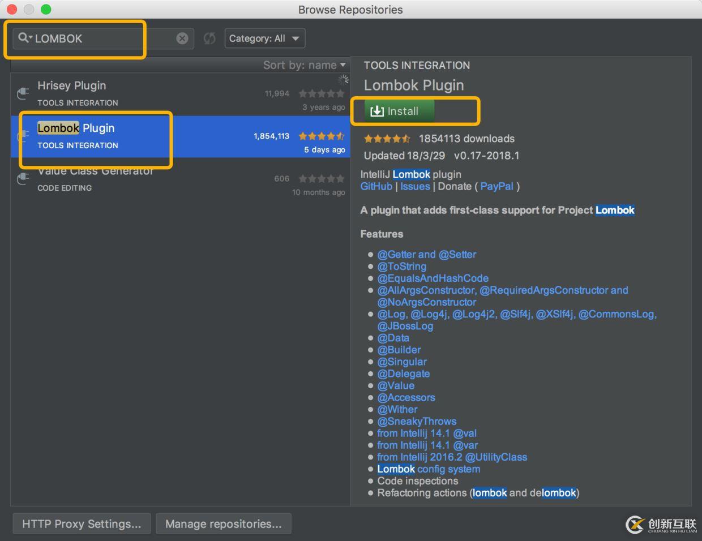Open the from Intellij 14.1 @val link
702x541 pixels.
coord(427,433)
